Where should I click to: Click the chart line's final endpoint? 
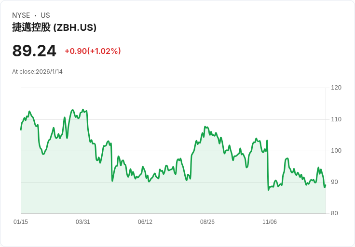[326, 185]
